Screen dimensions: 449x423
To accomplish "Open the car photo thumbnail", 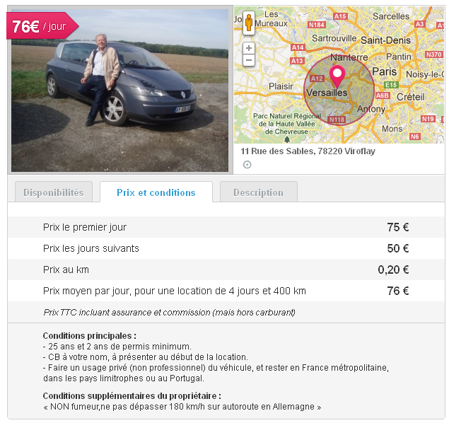I will 120,90.
